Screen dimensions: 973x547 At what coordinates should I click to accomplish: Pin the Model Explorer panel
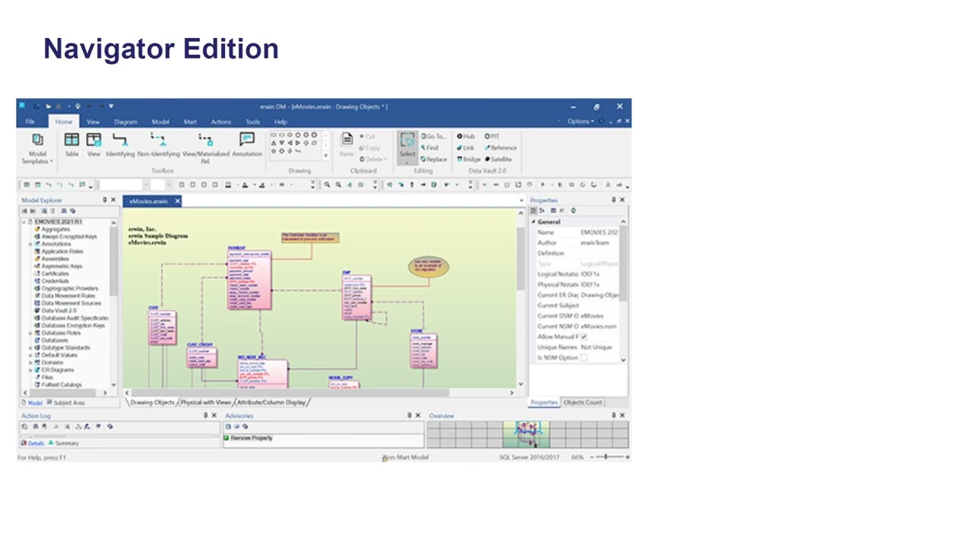(x=105, y=200)
